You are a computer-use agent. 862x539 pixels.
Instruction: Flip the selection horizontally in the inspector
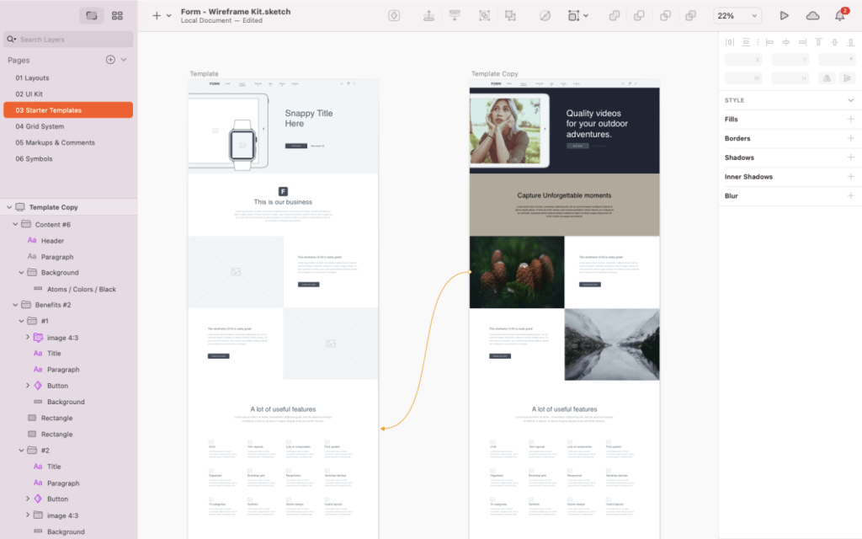point(827,78)
